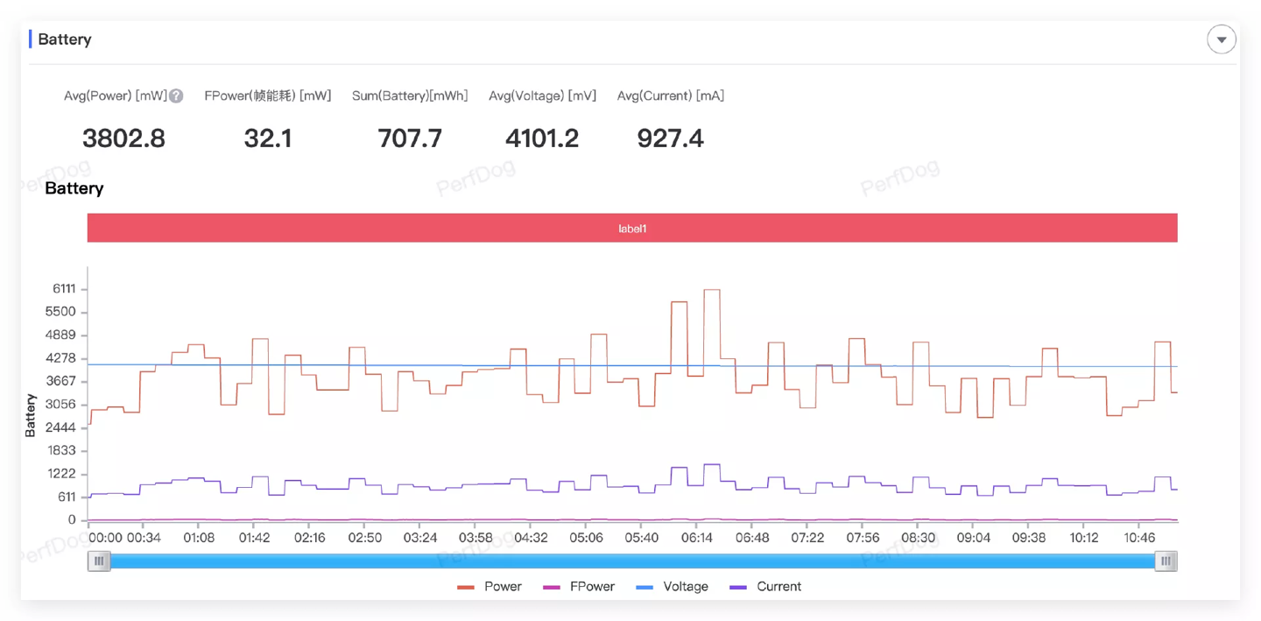Image resolution: width=1261 pixels, height=621 pixels.
Task: Click the highest Power peak in the chart
Action: pyautogui.click(x=712, y=290)
